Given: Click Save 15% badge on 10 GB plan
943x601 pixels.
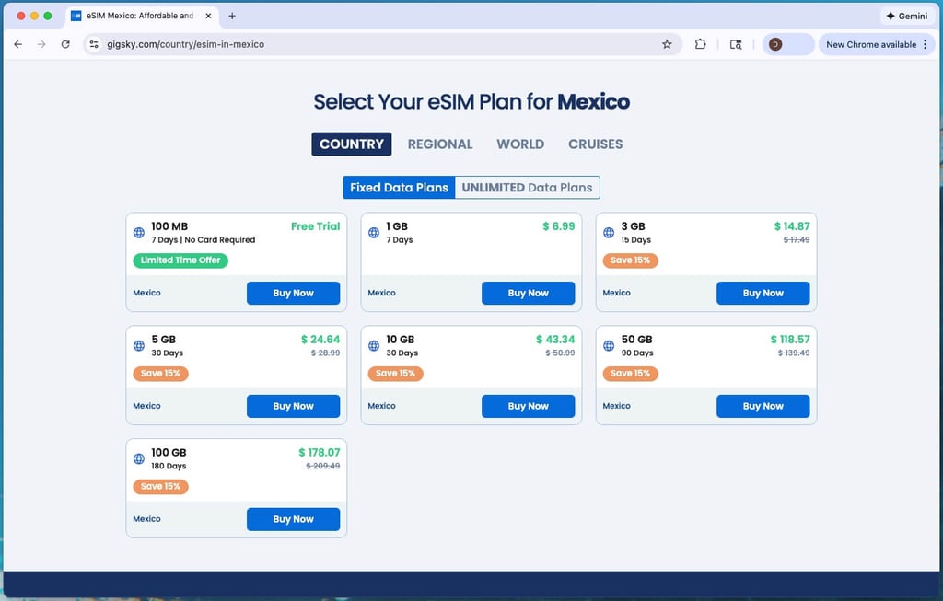Looking at the screenshot, I should click(x=395, y=374).
